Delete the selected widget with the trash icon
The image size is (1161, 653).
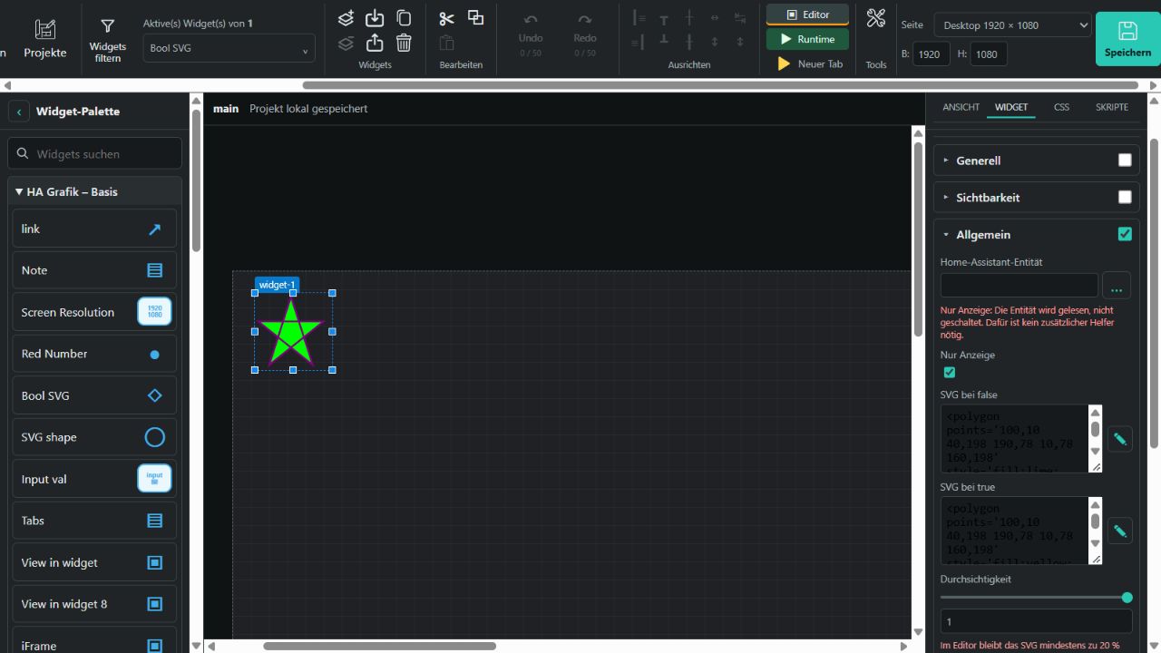[x=404, y=43]
